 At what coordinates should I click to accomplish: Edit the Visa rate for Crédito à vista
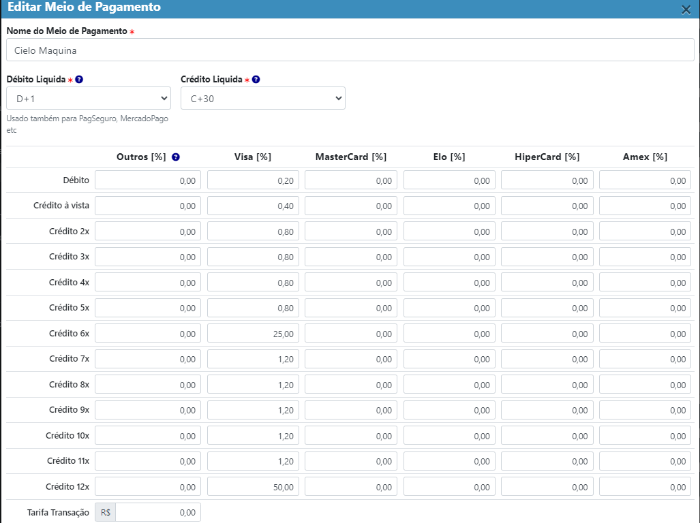(253, 206)
